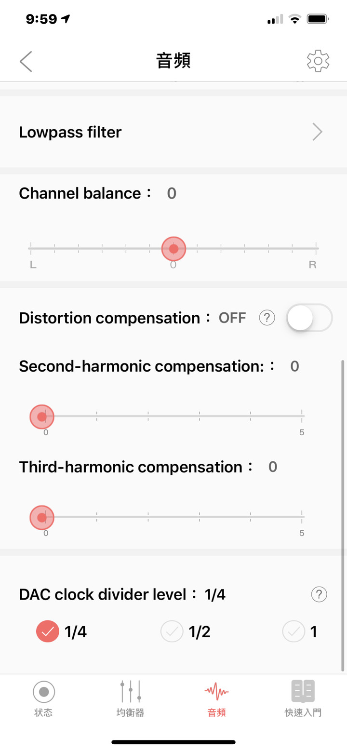
Task: Select the 1 clock divider option
Action: 300,632
